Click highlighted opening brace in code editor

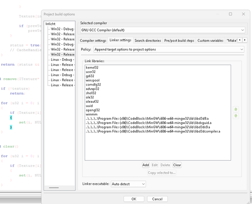point(11,118)
